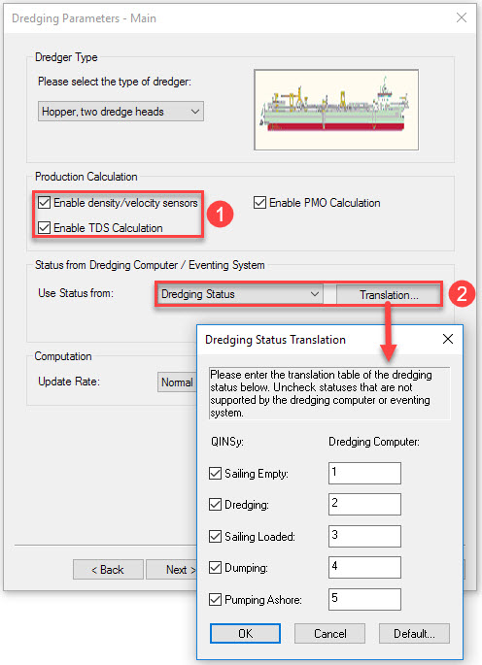Click the hopper dredger ship image
The image size is (482, 665).
336,110
